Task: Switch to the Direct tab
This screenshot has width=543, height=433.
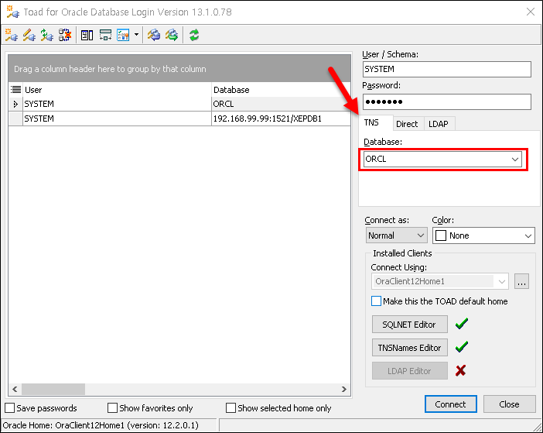Action: pyautogui.click(x=407, y=124)
